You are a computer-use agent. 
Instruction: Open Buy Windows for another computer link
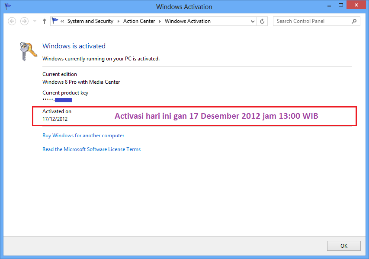[83, 136]
